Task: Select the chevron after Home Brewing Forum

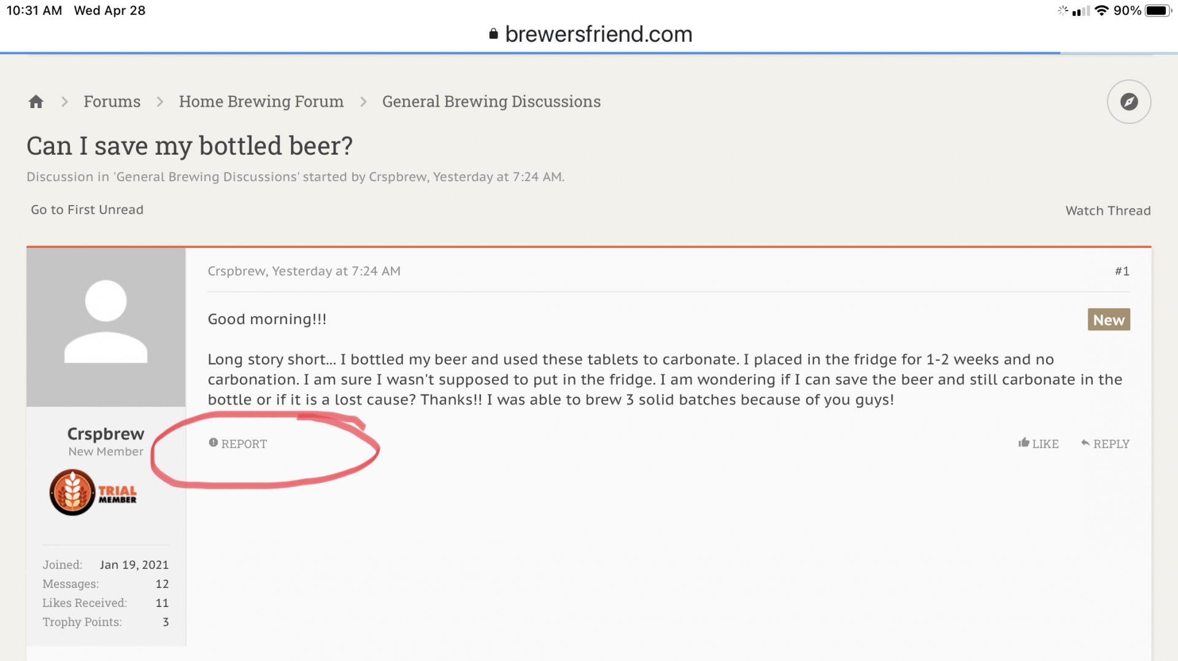Action: (363, 101)
